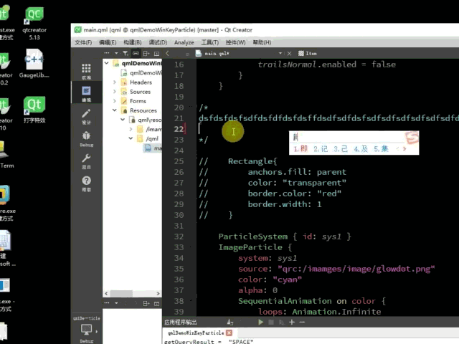Toggle synchronize with editor link icon

click(x=136, y=53)
